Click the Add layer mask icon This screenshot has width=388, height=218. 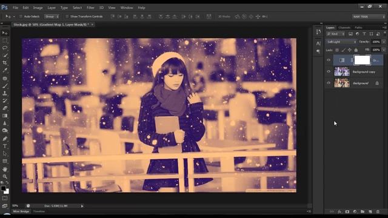pyautogui.click(x=347, y=211)
